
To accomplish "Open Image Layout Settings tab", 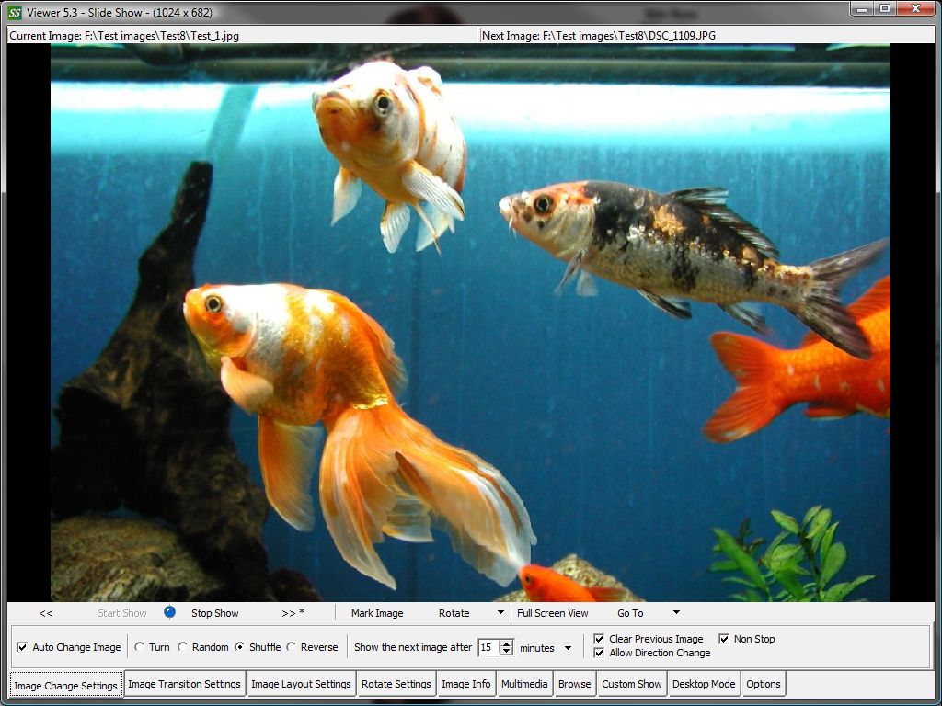I will [301, 684].
